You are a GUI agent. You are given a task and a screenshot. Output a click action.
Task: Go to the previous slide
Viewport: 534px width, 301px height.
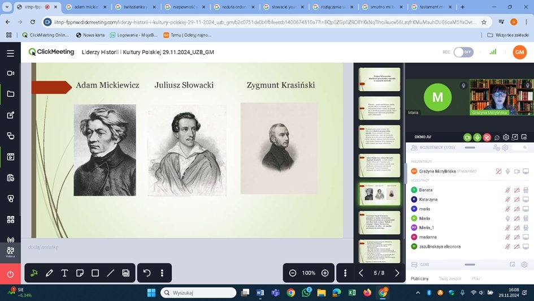(361, 273)
